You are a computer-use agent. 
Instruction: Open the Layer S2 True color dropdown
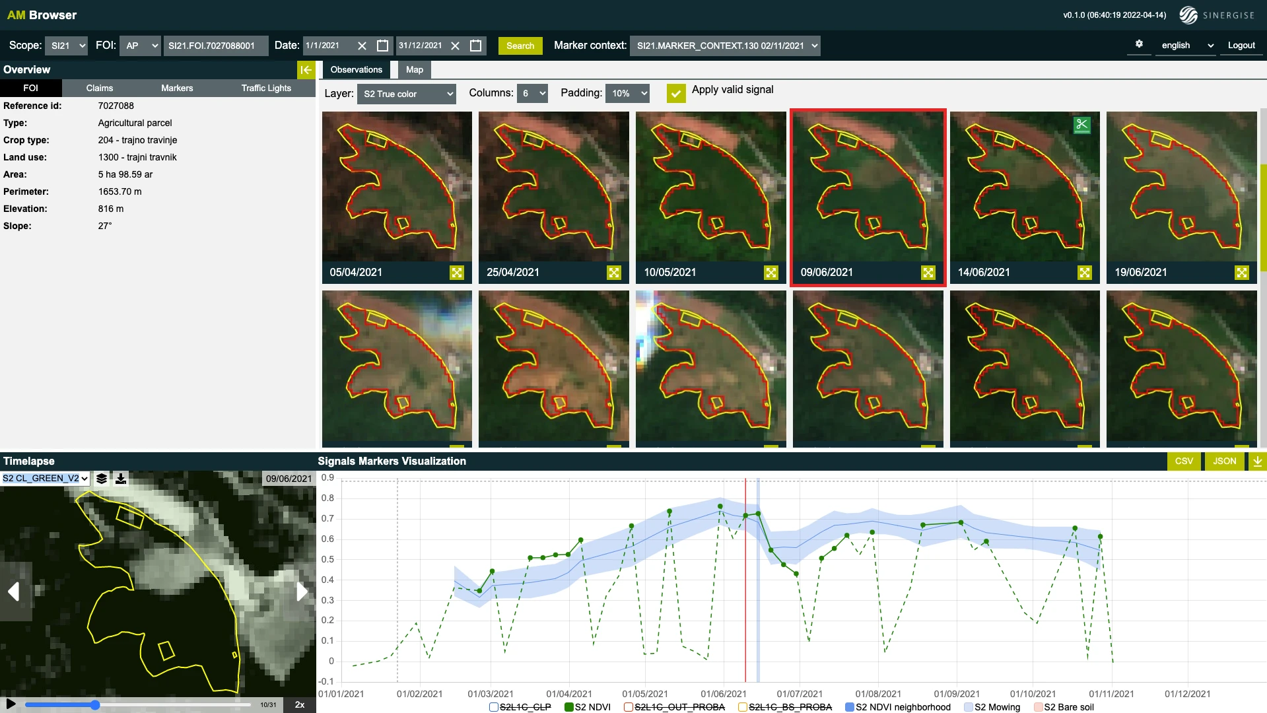tap(407, 94)
